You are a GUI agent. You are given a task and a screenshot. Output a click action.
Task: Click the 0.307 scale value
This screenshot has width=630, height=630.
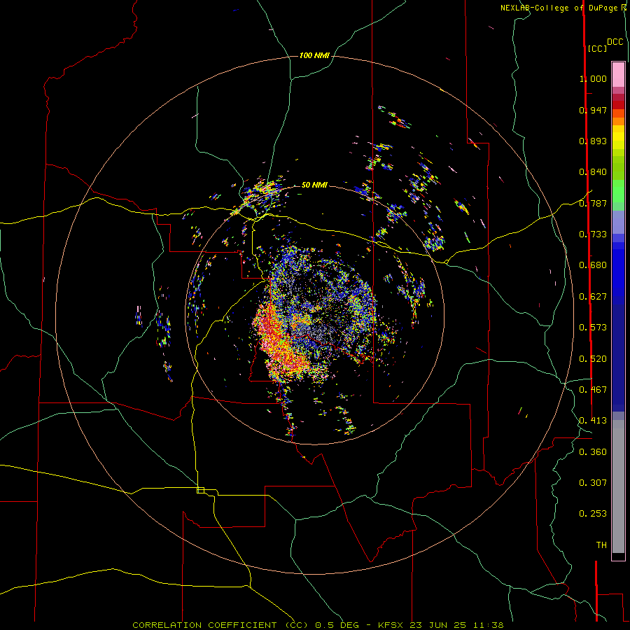[593, 483]
